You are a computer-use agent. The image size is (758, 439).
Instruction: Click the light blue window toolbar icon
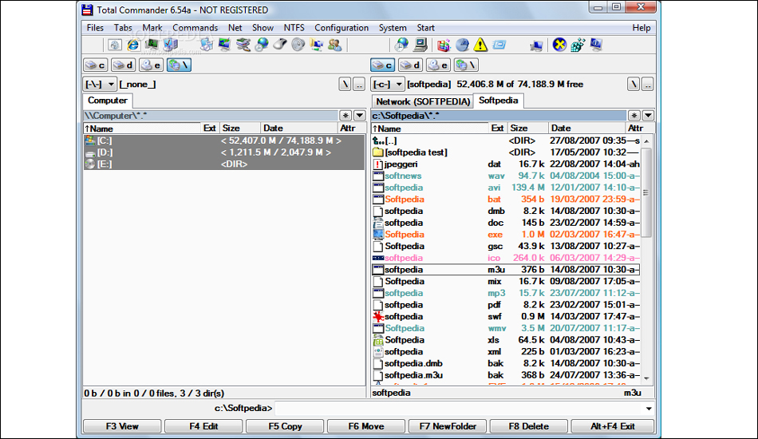point(499,45)
